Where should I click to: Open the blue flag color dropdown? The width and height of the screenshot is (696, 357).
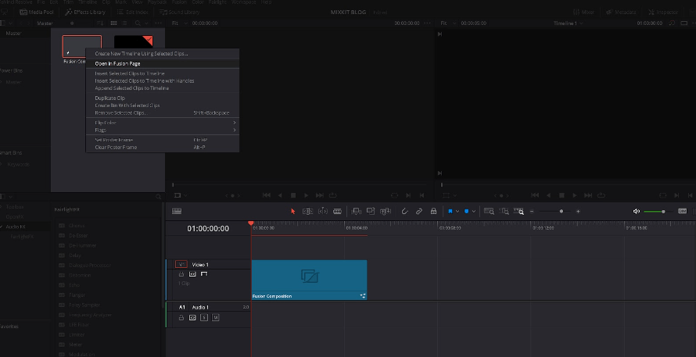pos(459,211)
